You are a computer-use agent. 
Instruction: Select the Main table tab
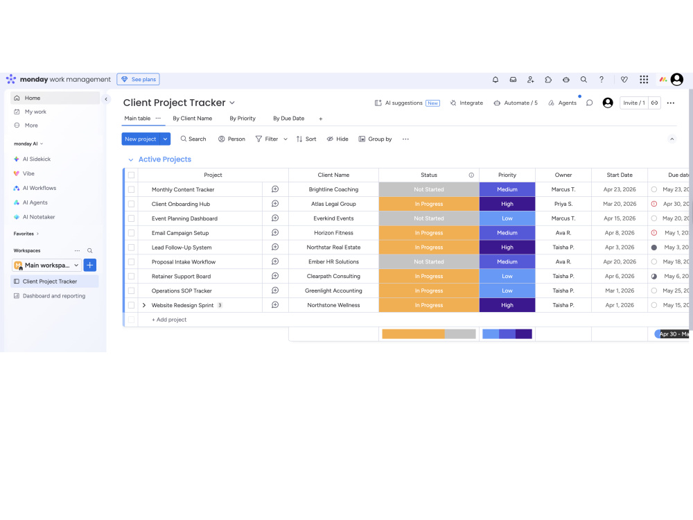click(137, 119)
